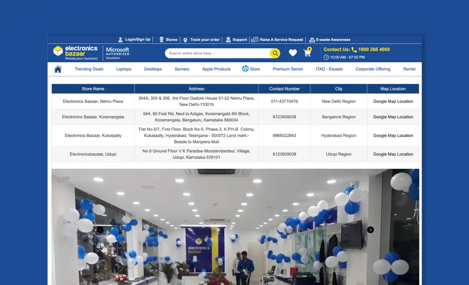Open the Laptops menu
The image size is (469, 285).
(123, 69)
